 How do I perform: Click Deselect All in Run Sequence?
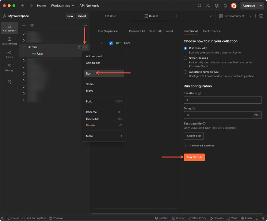click(137, 31)
